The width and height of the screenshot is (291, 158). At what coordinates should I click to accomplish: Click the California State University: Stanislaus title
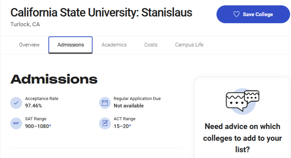tap(101, 12)
